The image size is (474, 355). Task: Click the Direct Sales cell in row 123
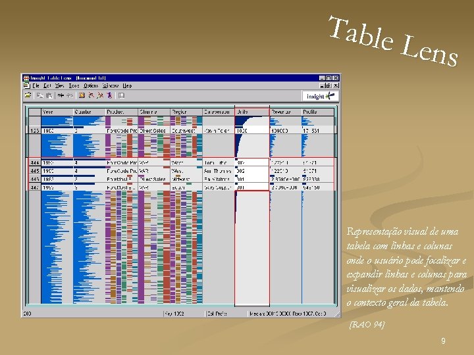click(154, 131)
